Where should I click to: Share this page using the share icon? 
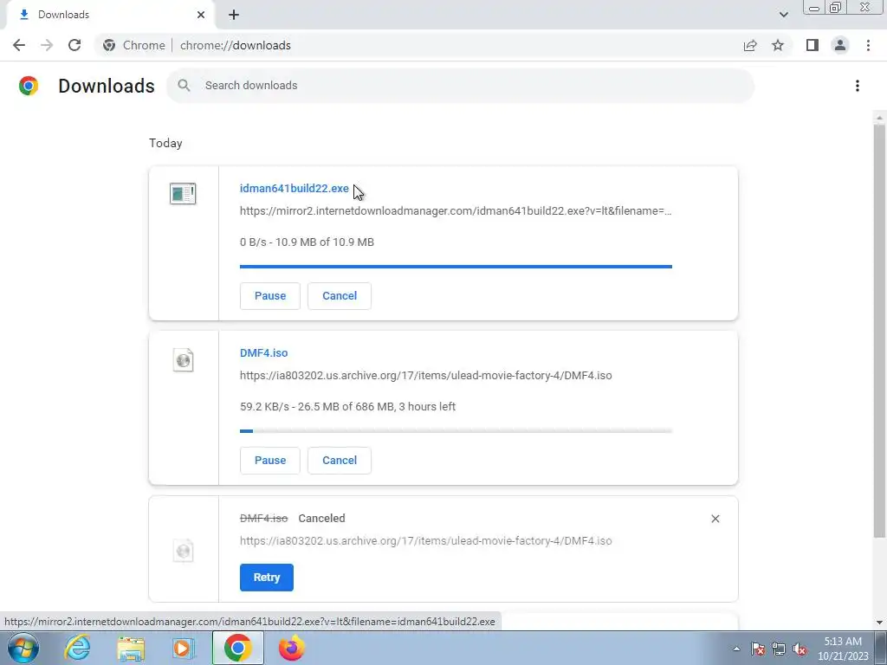[x=750, y=45]
